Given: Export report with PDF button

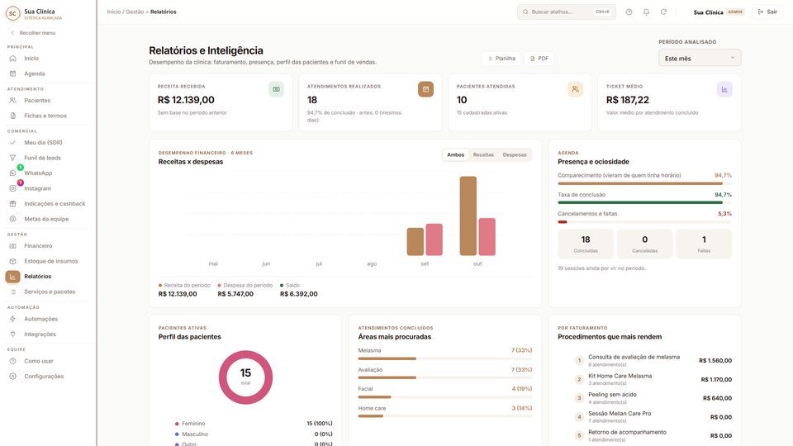Looking at the screenshot, I should 539,58.
